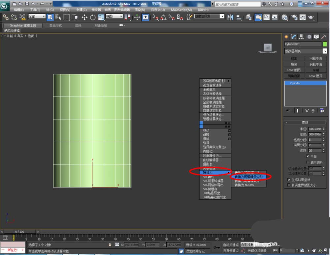
Task: Choose 转换为可编辑多边形 in the submenu
Action: [x=248, y=177]
